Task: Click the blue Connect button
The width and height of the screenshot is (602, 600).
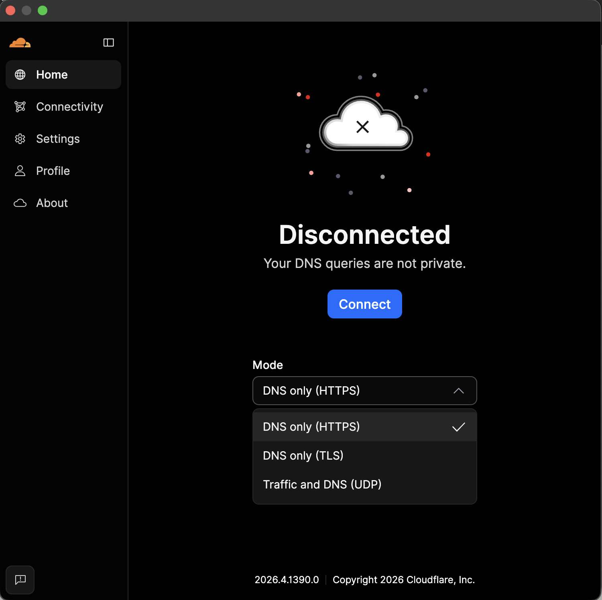Action: 365,304
